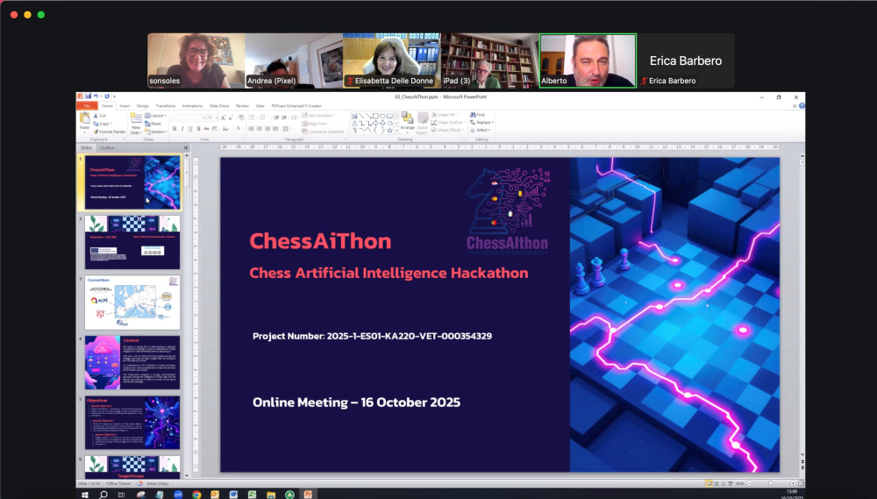Open Chrome from the Windows taskbar
Image resolution: width=877 pixels, height=499 pixels.
(x=196, y=495)
